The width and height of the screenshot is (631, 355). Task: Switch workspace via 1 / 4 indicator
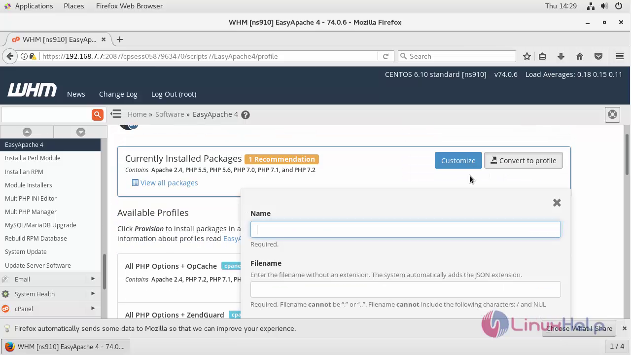pos(617,347)
